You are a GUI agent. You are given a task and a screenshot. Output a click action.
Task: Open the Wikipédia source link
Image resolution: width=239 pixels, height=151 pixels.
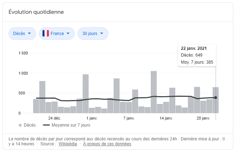tap(68, 144)
